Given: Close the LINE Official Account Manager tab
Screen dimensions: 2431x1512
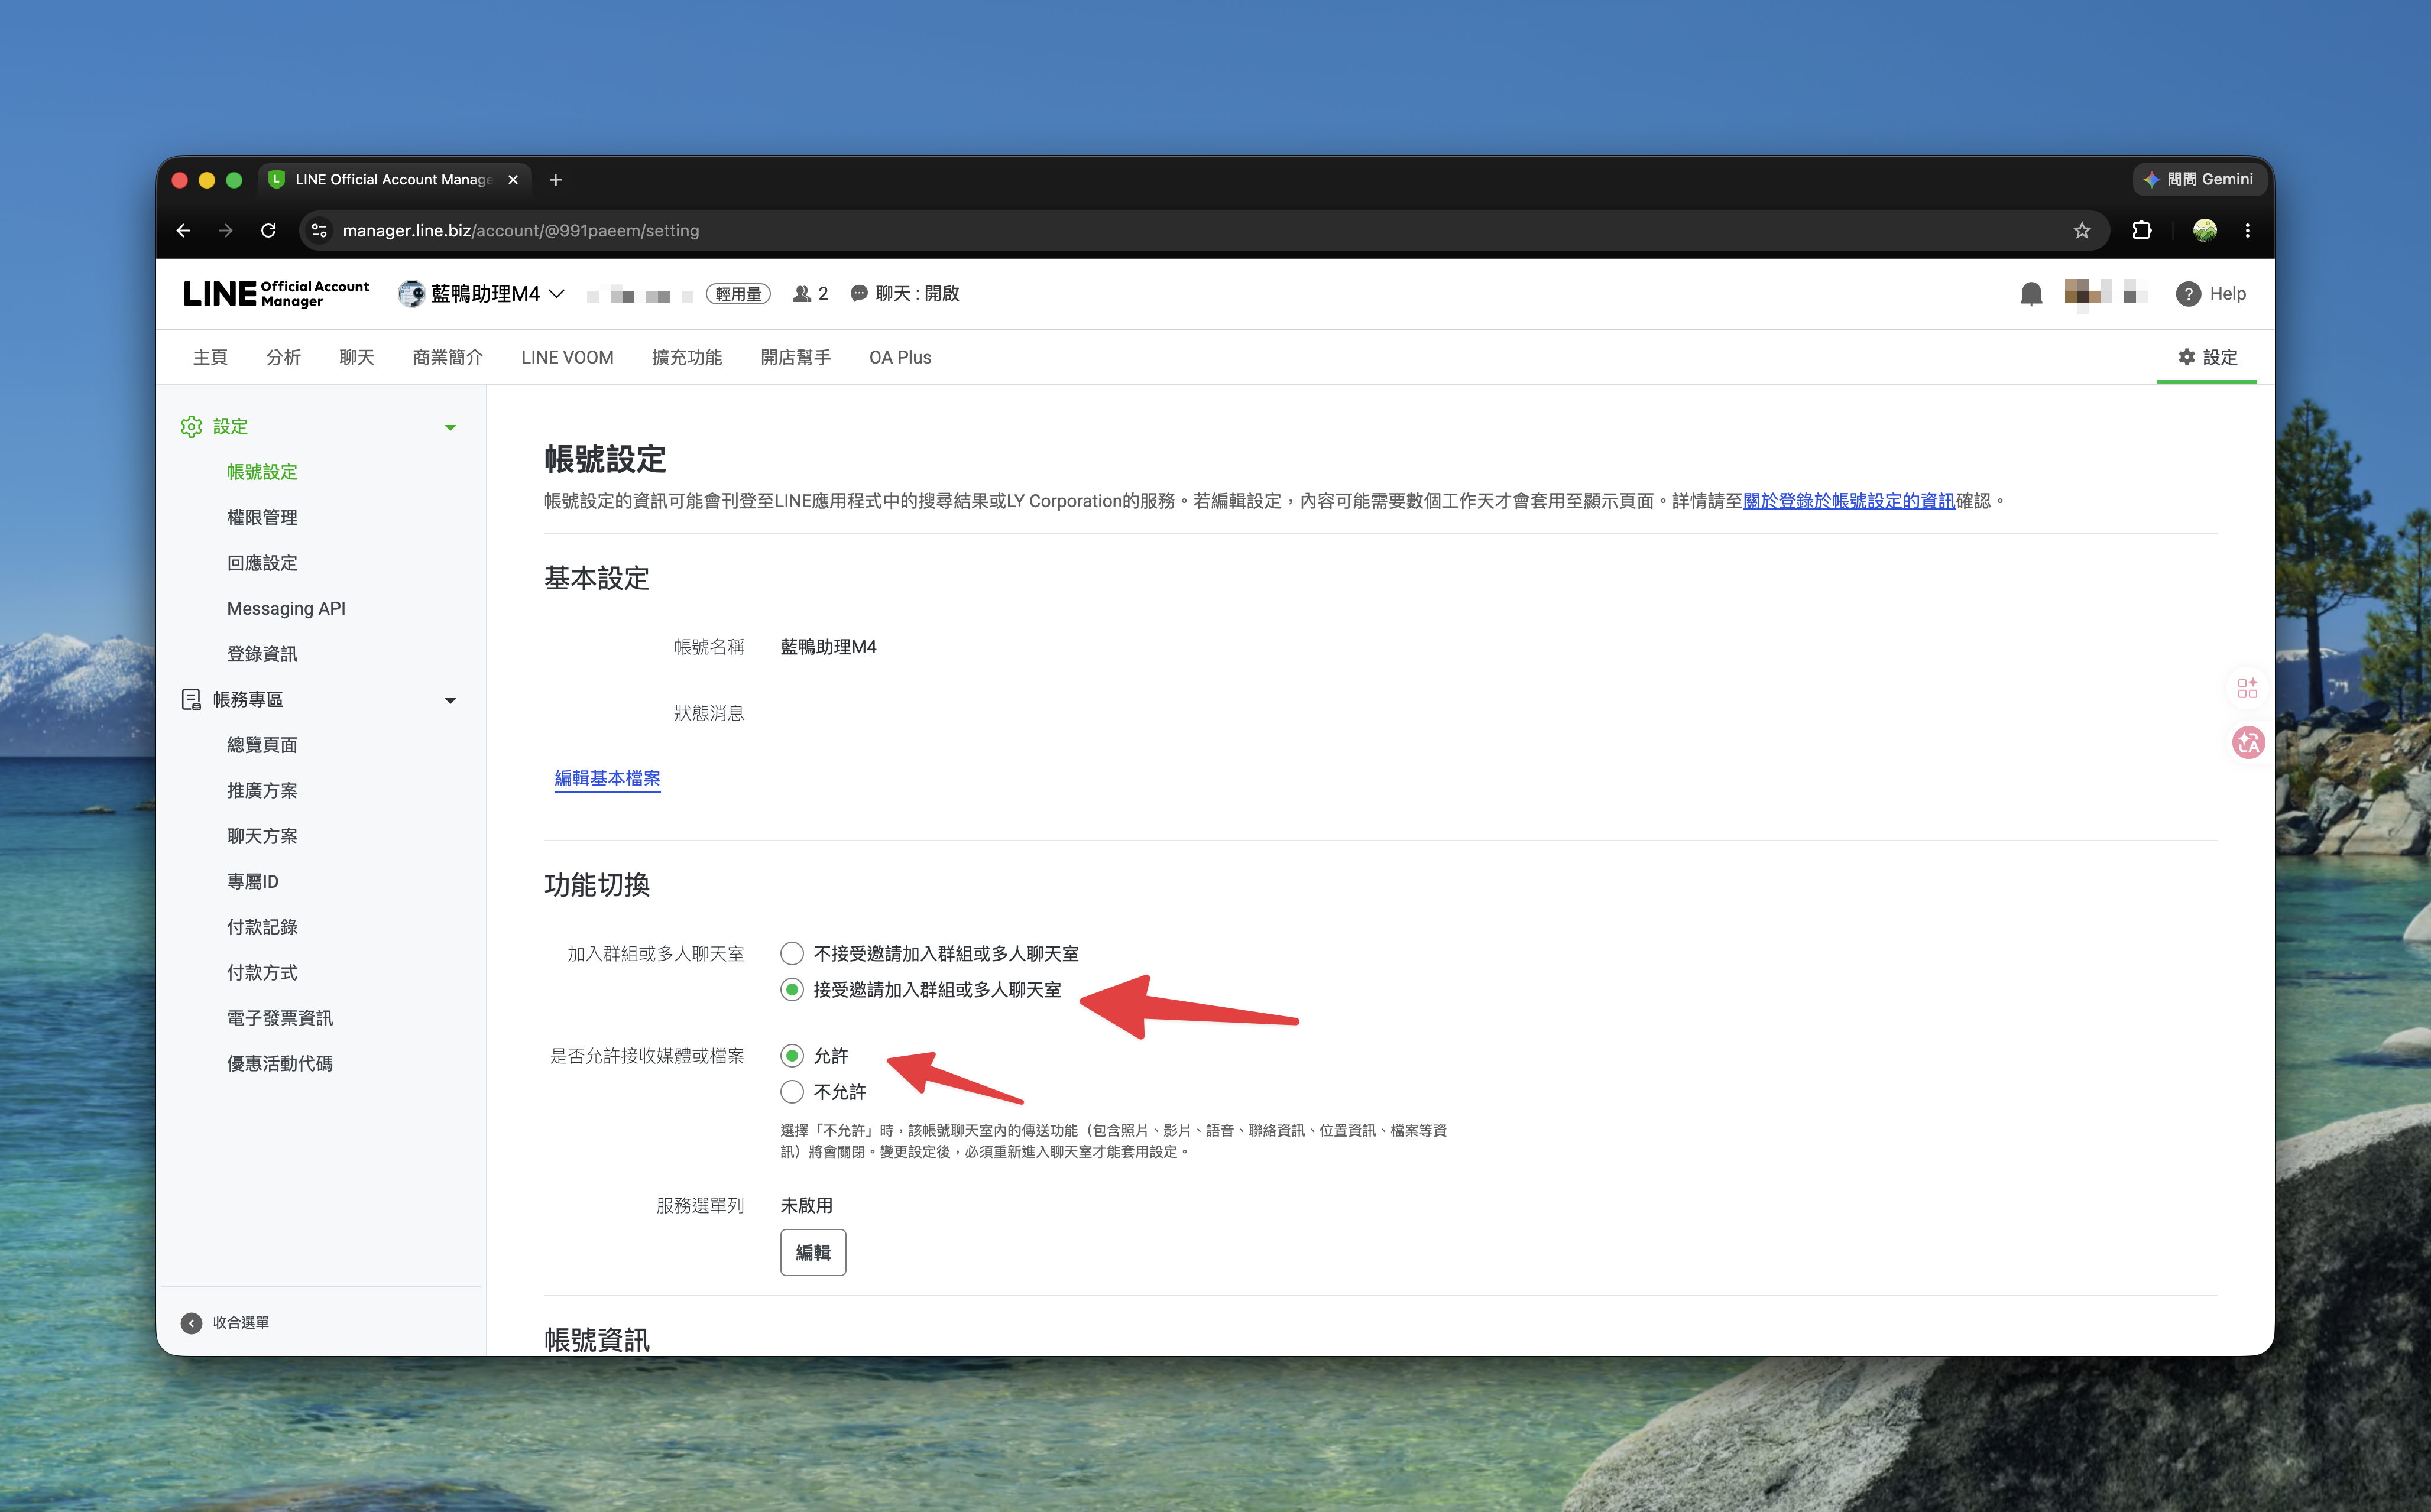Looking at the screenshot, I should 513,180.
